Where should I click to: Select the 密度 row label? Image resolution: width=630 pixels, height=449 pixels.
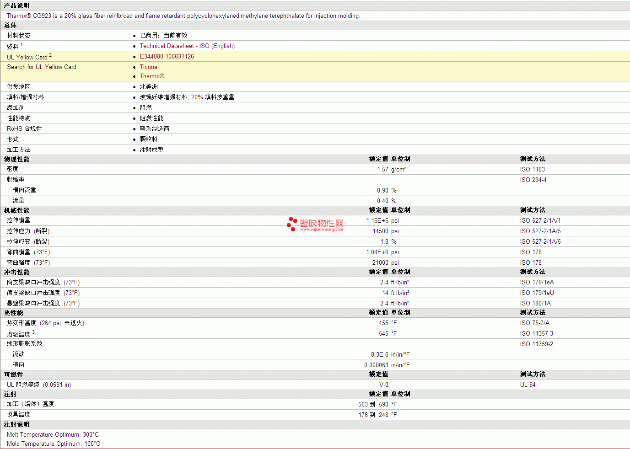(13, 169)
